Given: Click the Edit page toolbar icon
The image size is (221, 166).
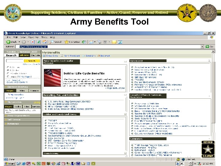Looking at the screenshot, I should coord(105,42).
